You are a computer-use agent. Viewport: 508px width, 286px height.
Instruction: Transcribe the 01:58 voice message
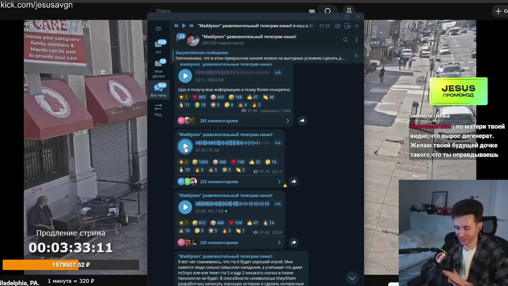278,204
